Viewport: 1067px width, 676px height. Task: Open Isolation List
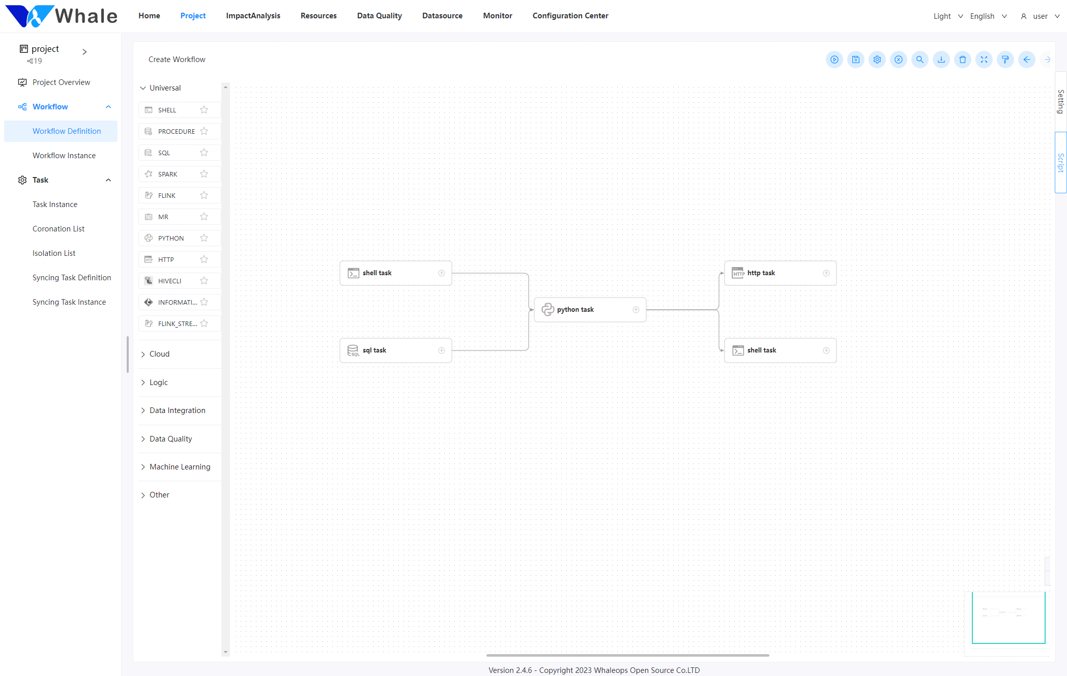coord(54,253)
